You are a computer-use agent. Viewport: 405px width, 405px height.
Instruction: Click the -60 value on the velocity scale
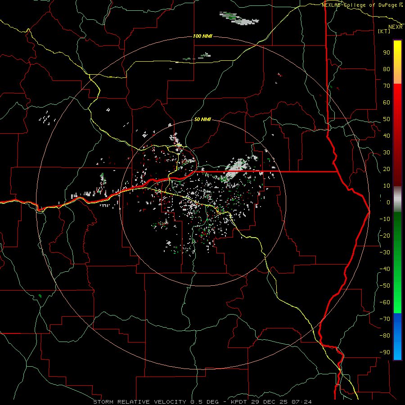385,302
